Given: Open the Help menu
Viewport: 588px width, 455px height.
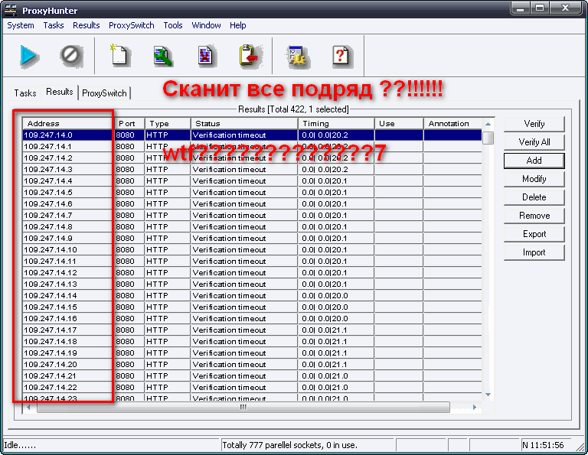Looking at the screenshot, I should coord(238,25).
